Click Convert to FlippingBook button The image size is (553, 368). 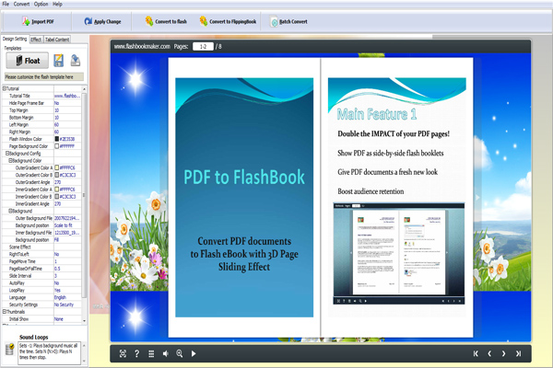click(228, 21)
